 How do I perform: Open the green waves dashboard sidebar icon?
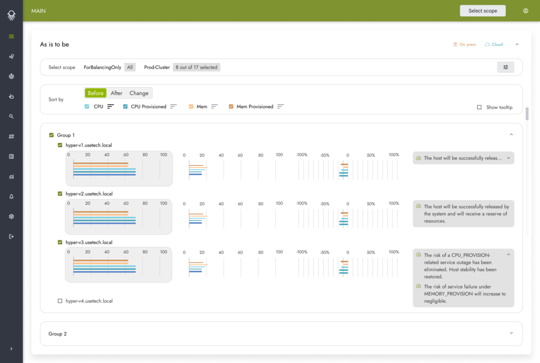pos(12,36)
